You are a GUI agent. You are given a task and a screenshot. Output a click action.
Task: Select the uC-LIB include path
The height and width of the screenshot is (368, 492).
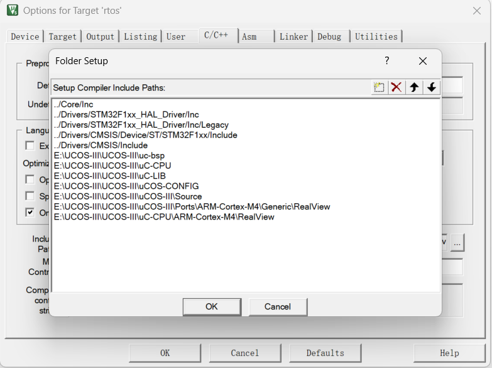point(109,176)
